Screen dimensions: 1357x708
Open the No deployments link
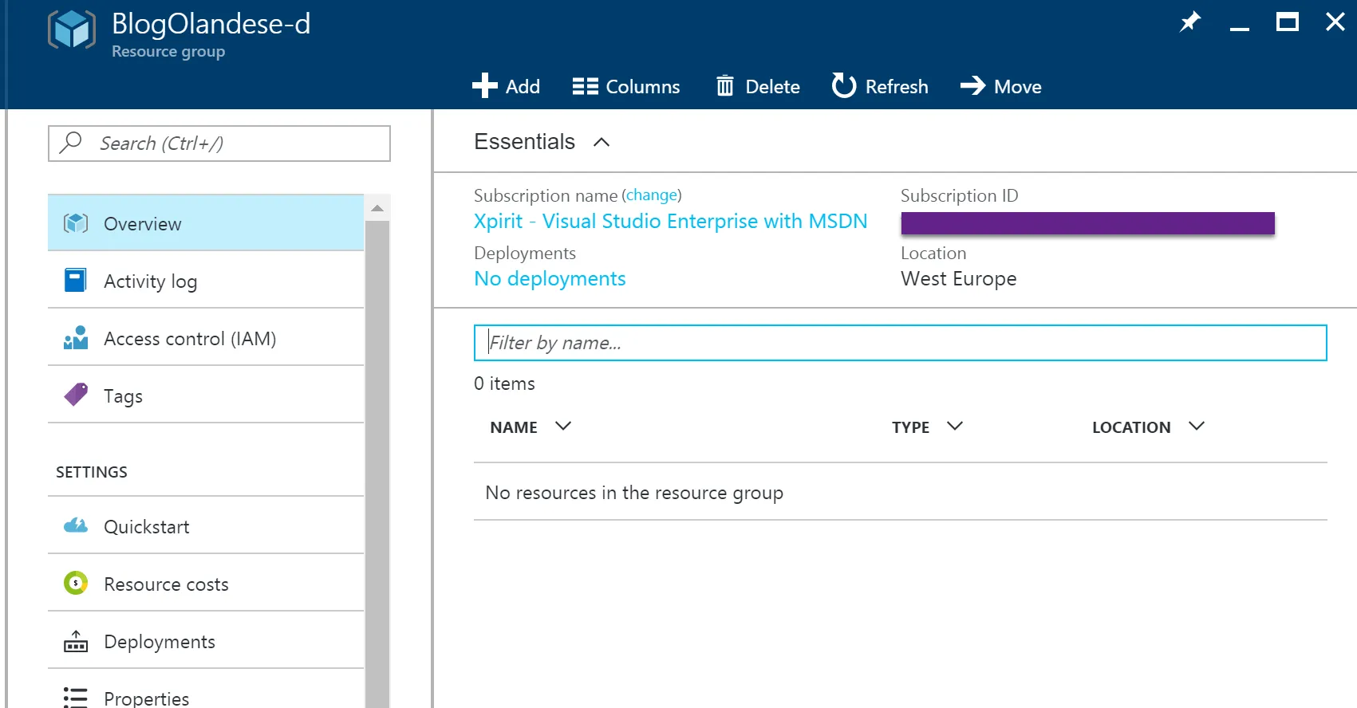coord(550,278)
